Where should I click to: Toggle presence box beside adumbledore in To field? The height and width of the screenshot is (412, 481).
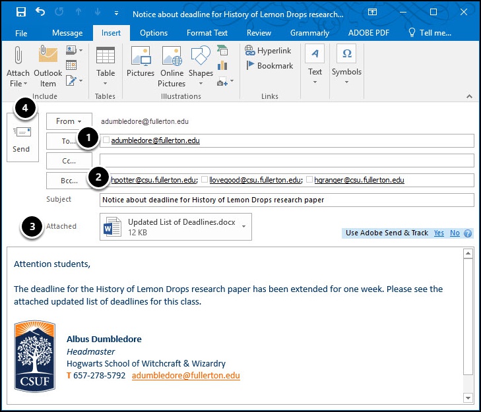point(106,140)
